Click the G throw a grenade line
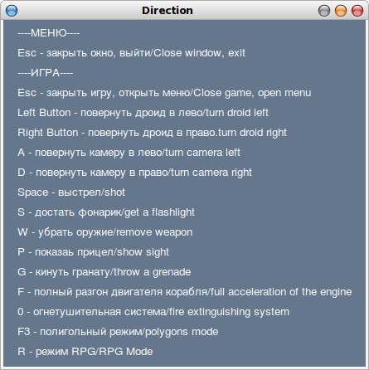Viewport: 369px width, 370px height. pos(104,272)
